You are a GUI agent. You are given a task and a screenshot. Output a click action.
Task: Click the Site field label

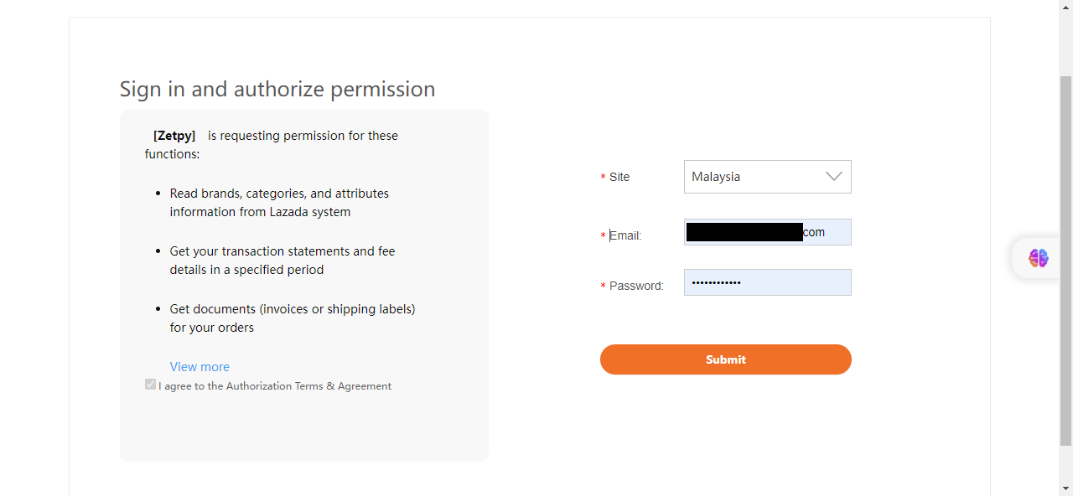pyautogui.click(x=619, y=177)
